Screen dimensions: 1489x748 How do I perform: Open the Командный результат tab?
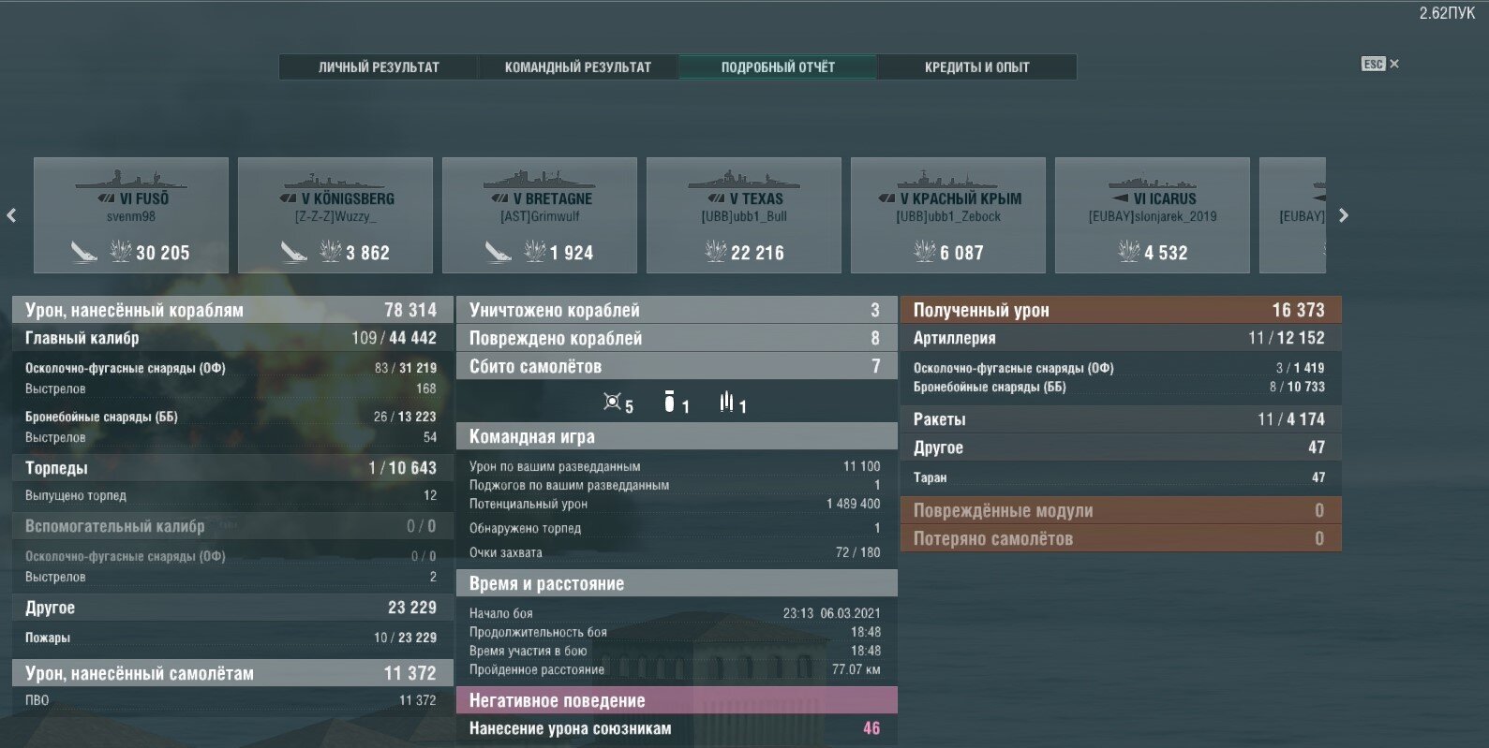pos(577,67)
